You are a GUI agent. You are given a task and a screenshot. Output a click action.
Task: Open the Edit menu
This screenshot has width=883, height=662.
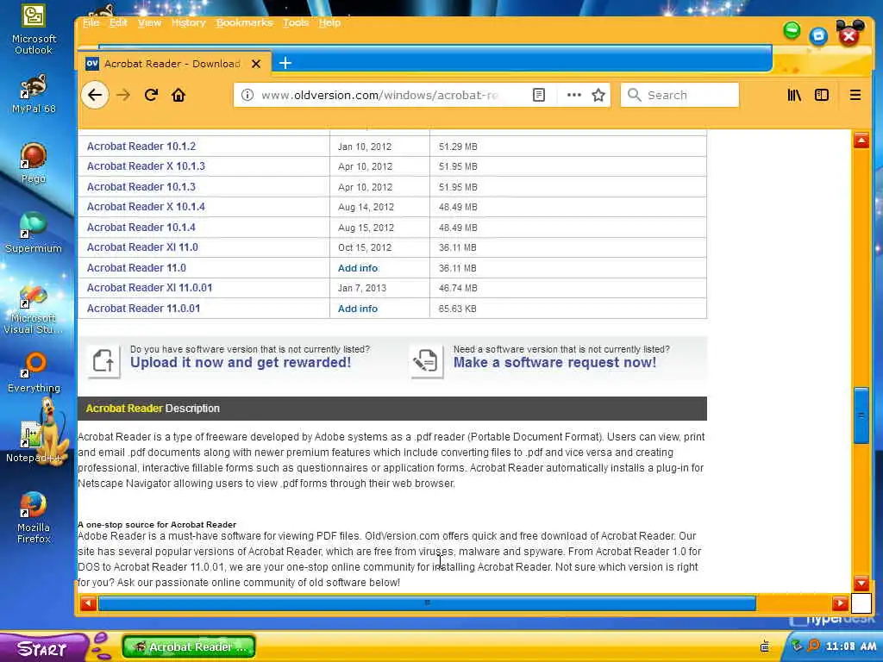point(118,22)
